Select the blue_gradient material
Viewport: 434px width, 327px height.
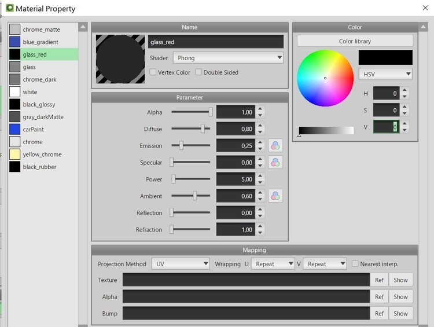(43, 42)
